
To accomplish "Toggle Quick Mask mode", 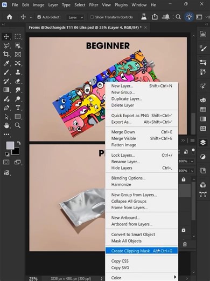I will [6, 162].
